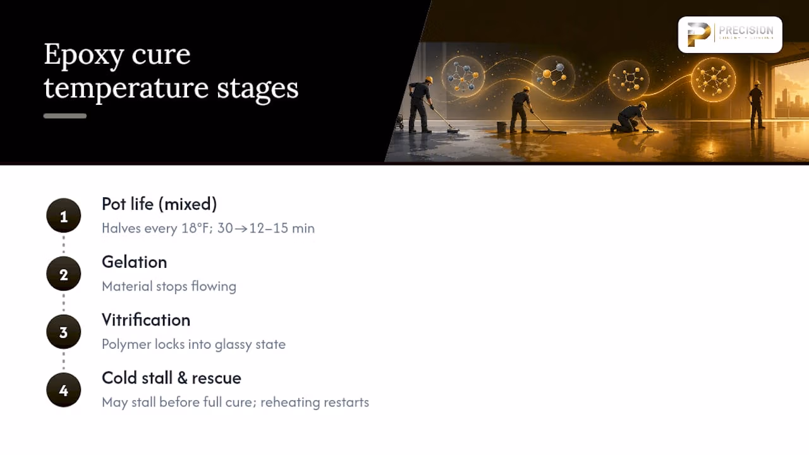Image resolution: width=809 pixels, height=455 pixels.
Task: Click the Vitrification heading
Action: (x=146, y=320)
